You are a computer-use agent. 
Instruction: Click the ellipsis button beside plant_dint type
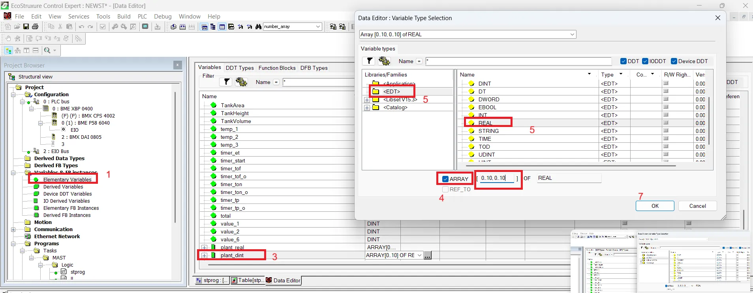point(427,256)
